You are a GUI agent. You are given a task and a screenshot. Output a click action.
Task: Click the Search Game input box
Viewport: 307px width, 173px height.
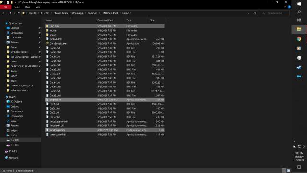pyautogui.click(x=275, y=13)
